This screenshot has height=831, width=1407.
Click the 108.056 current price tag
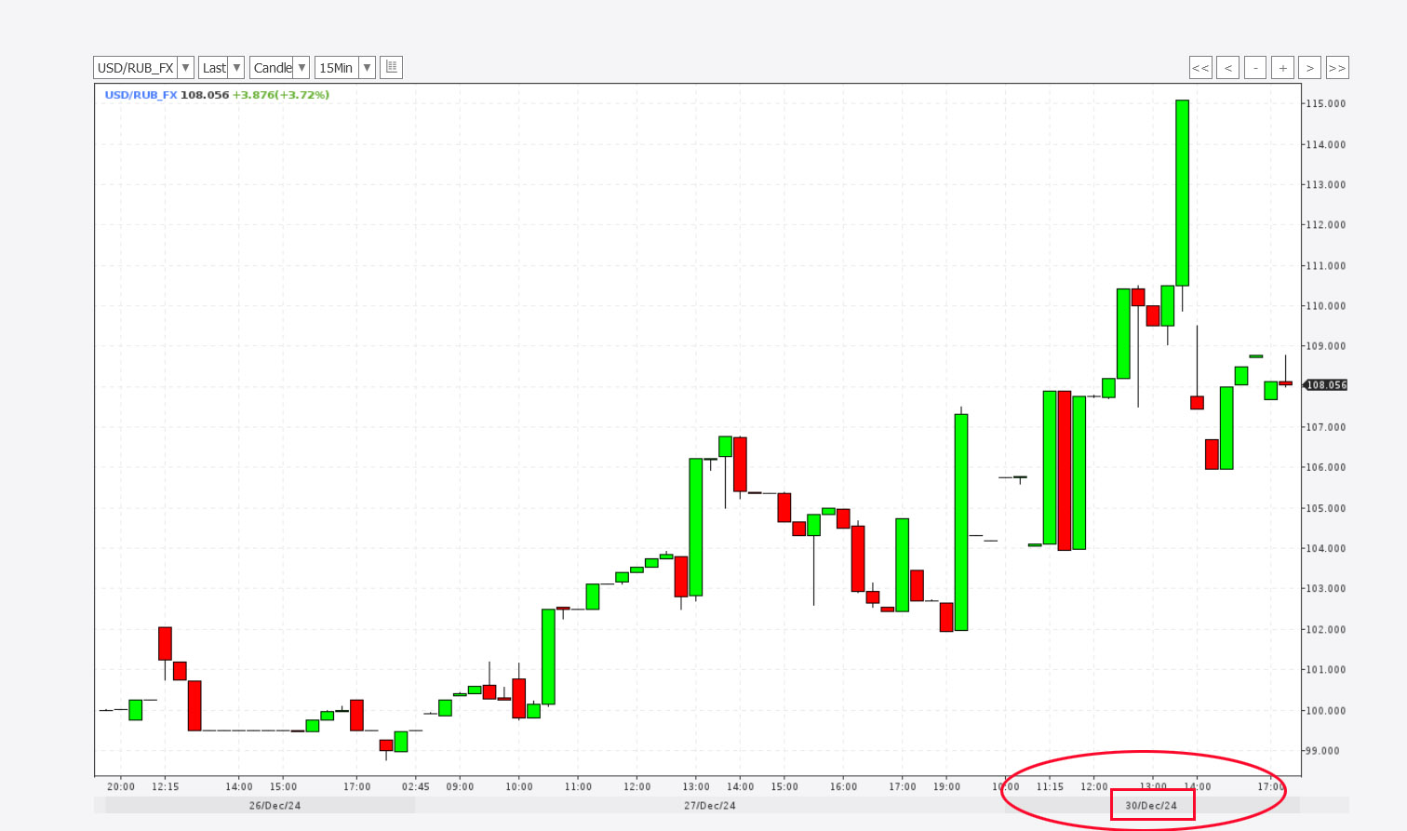coord(1325,385)
